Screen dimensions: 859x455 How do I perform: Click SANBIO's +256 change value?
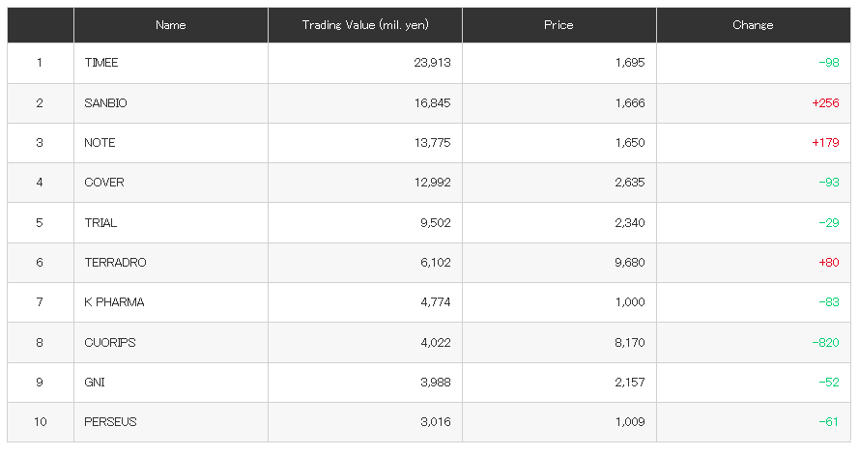point(825,103)
